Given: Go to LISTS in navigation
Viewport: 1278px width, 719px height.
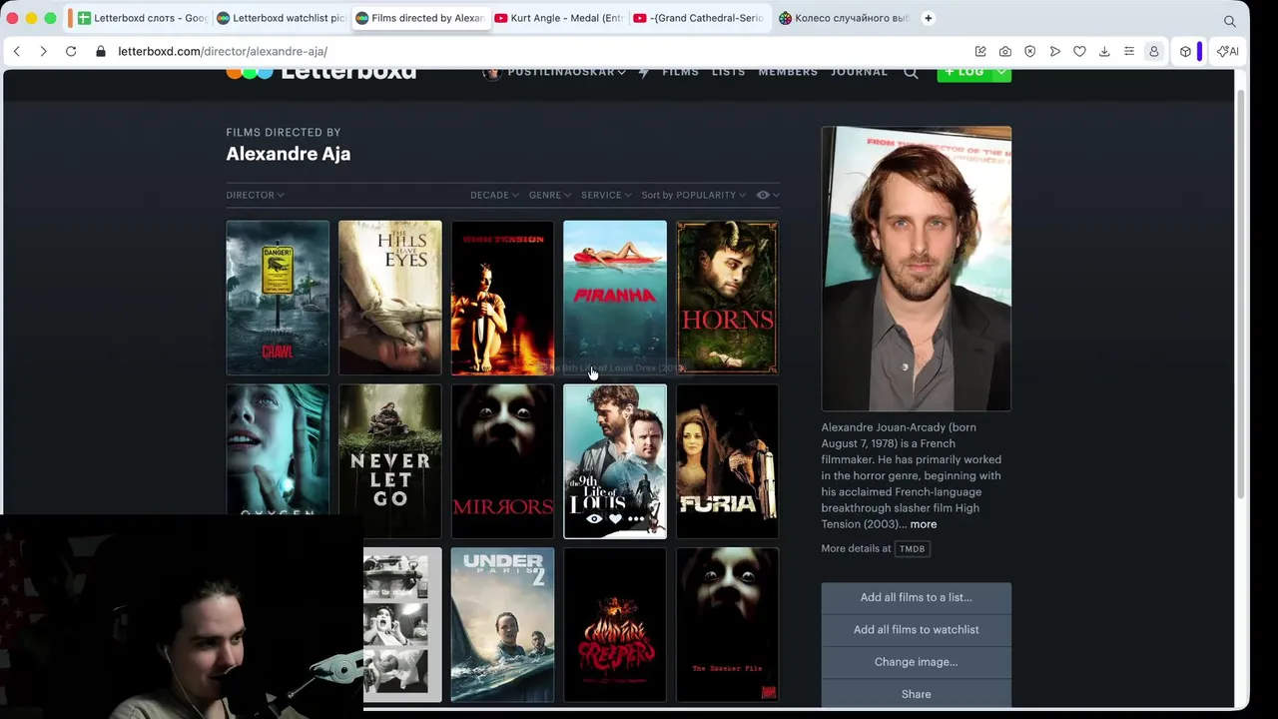Looking at the screenshot, I should pos(729,72).
